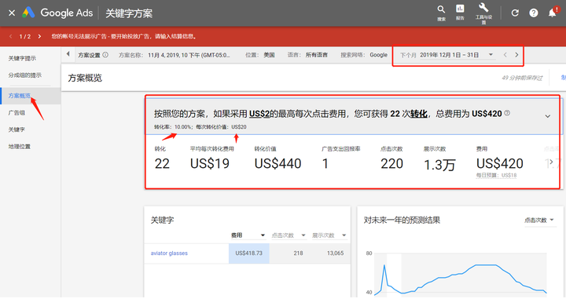Collapse the settings bar with left triangle
The height and width of the screenshot is (299, 566).
(68, 54)
